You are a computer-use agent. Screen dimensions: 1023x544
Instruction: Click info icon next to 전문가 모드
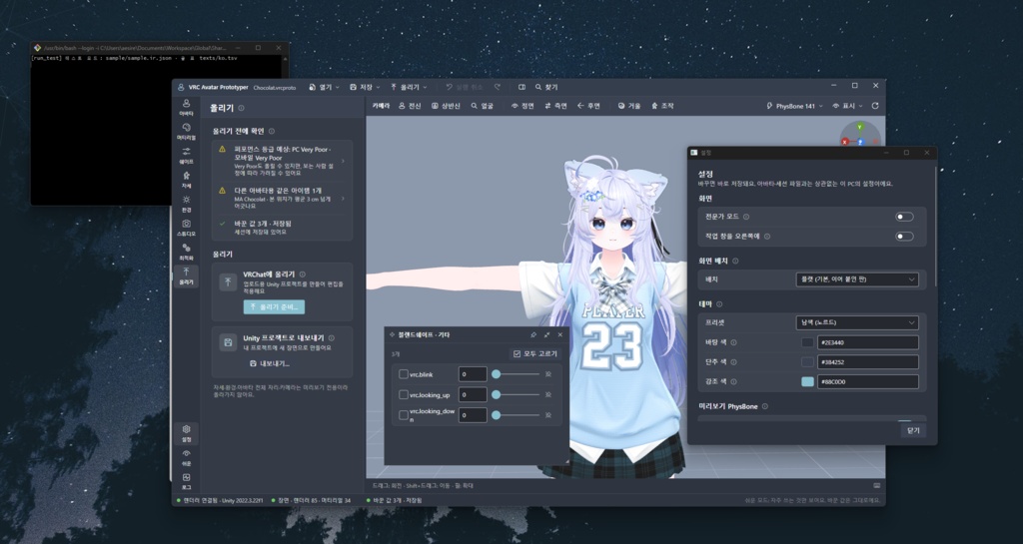746,217
